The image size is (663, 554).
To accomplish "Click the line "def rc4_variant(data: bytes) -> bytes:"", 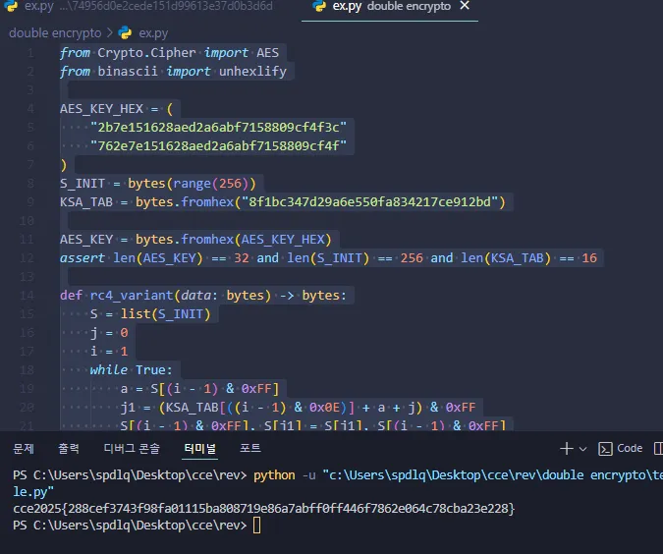I will [x=203, y=296].
